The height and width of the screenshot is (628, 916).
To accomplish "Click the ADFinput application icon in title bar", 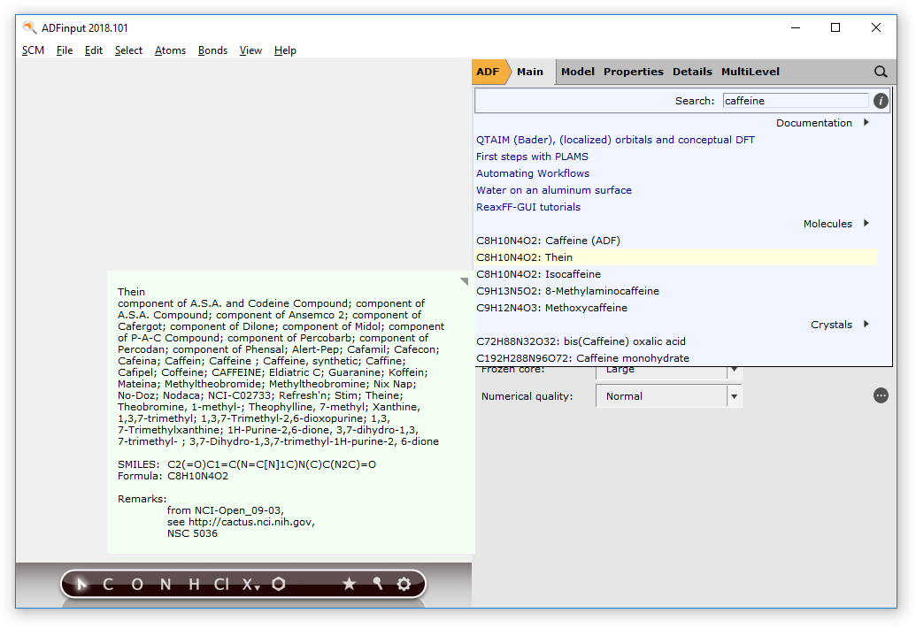I will (x=30, y=27).
